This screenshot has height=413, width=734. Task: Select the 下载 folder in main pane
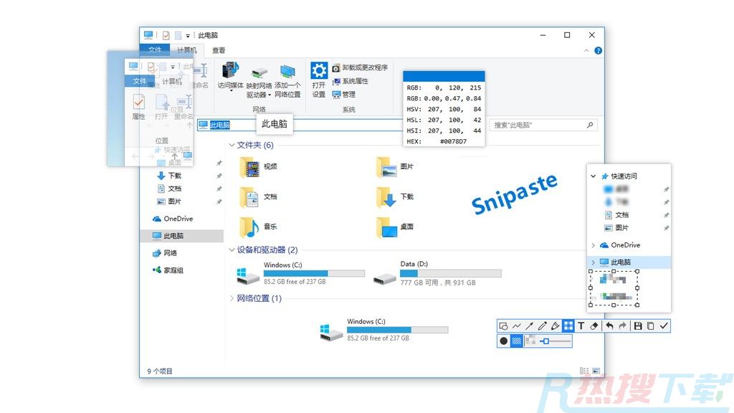coord(395,196)
